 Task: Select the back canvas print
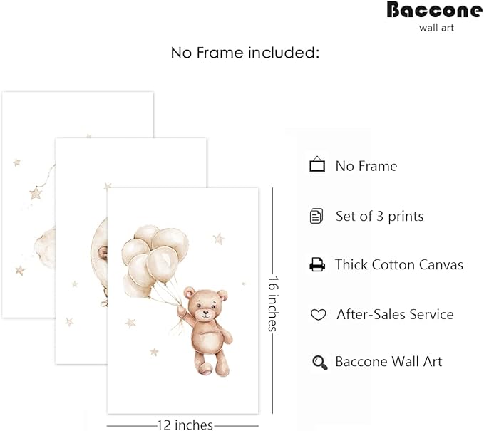(29, 214)
